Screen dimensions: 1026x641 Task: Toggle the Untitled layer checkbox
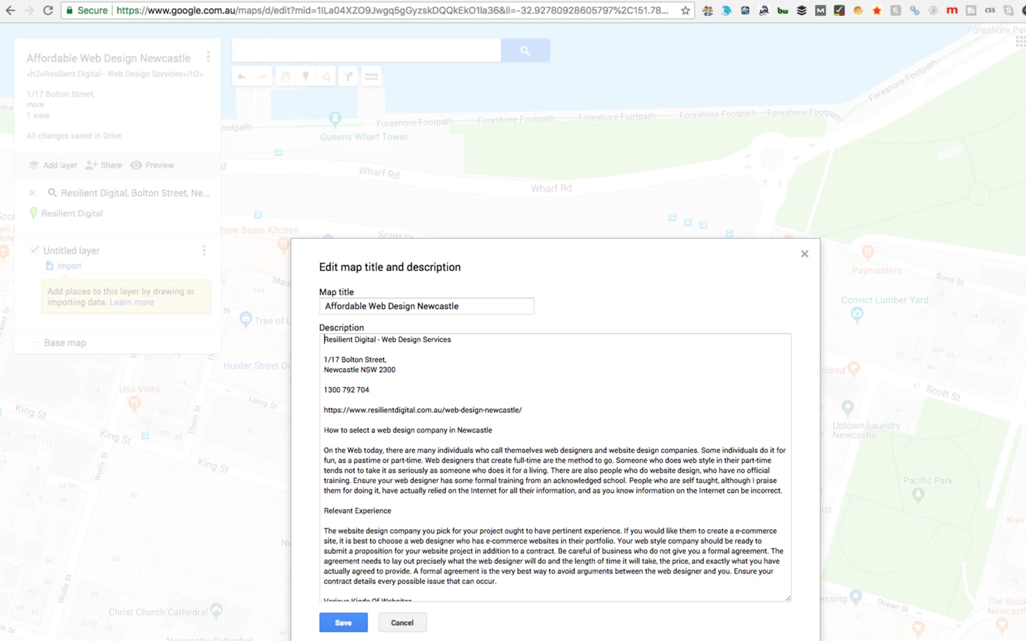(x=34, y=250)
